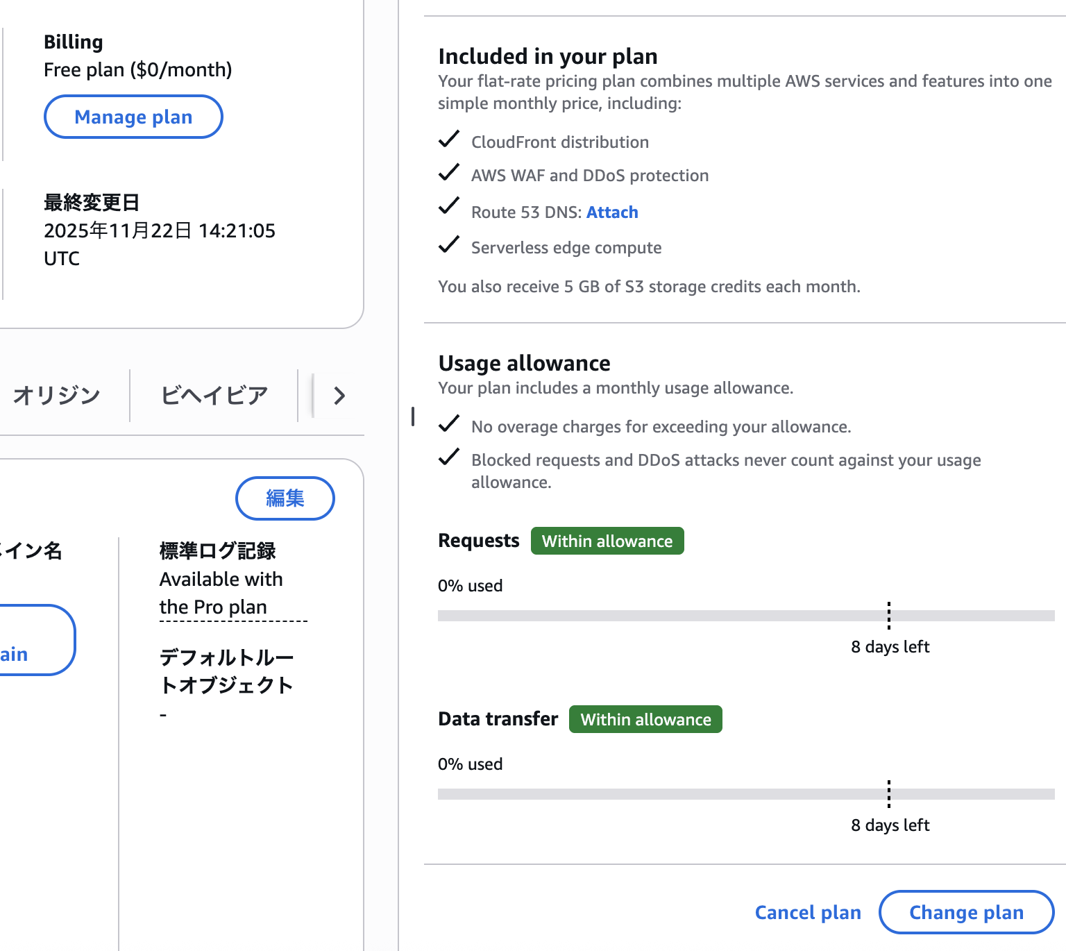This screenshot has width=1066, height=951.
Task: Click the Cancel plan link
Action: 808,912
